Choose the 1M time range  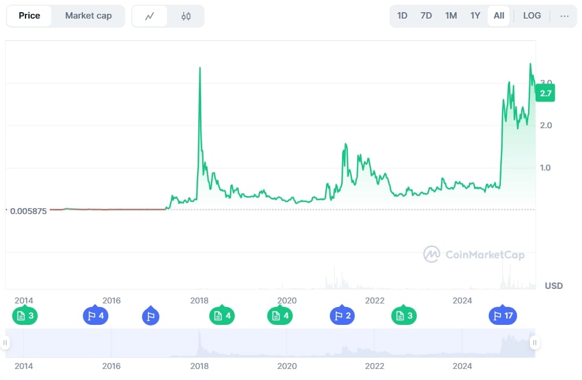[x=451, y=16]
